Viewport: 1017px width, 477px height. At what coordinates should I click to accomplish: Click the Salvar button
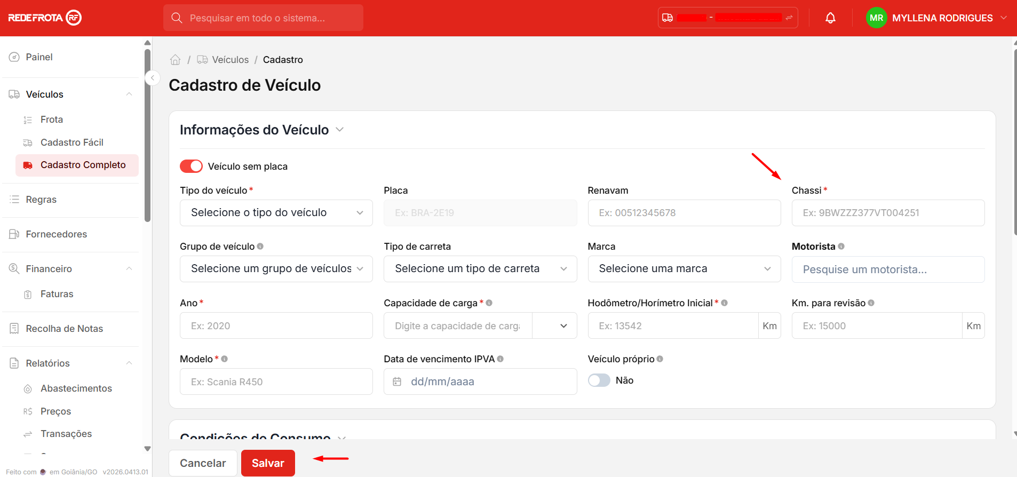point(268,463)
